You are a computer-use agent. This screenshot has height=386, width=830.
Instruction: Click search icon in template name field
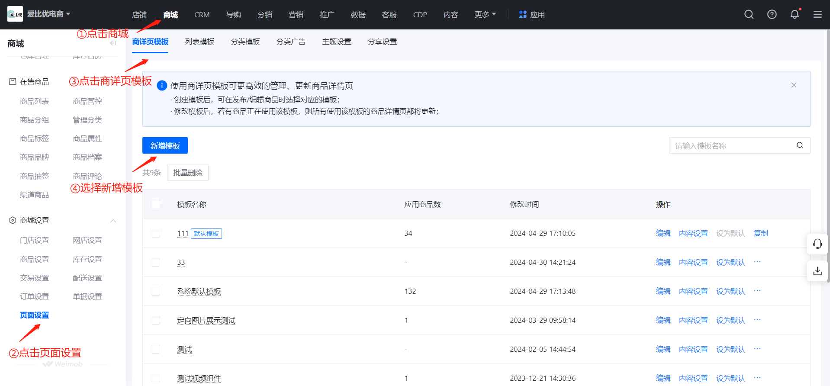(x=800, y=145)
